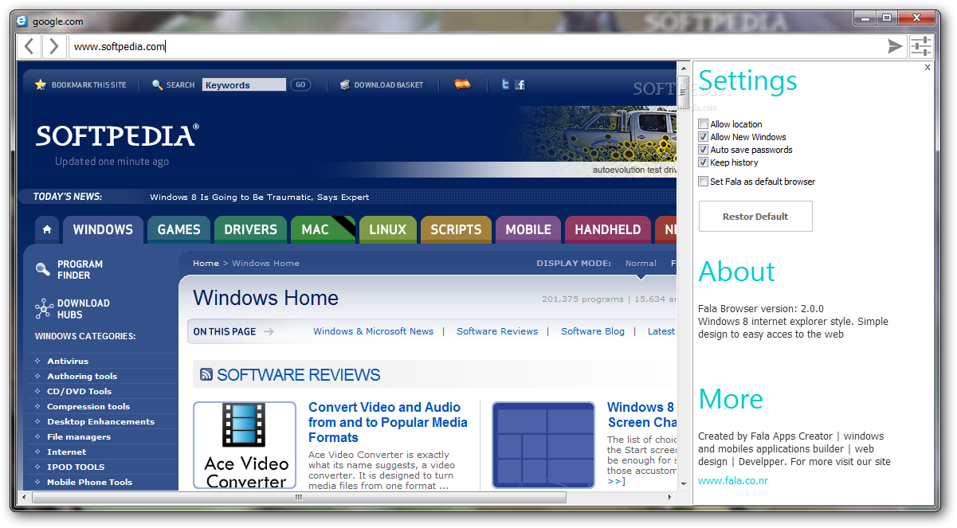Click the vertical scrollbar down arrow
Screen dimensions: 957x528
click(x=683, y=483)
